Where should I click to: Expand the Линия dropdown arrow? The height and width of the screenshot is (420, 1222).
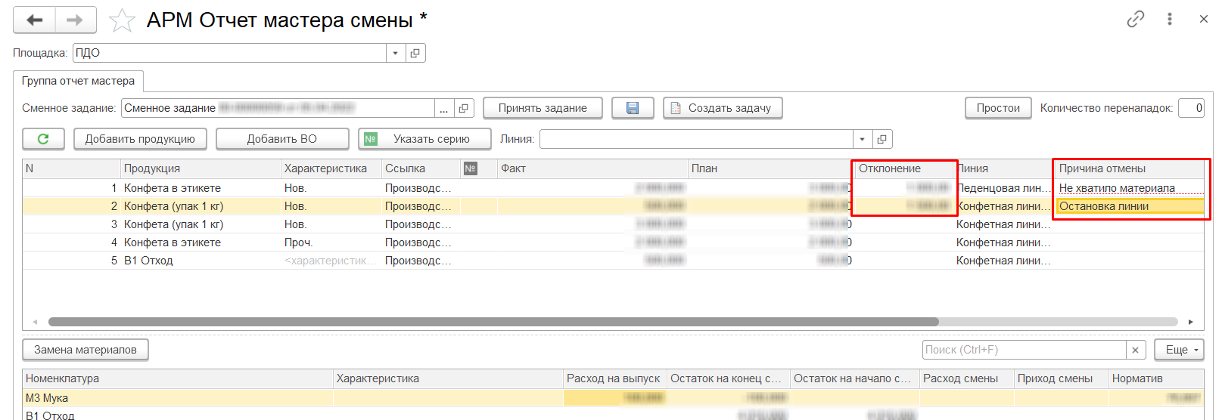[862, 139]
